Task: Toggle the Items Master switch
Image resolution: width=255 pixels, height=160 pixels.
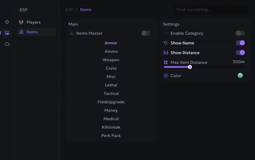Action: (146, 33)
